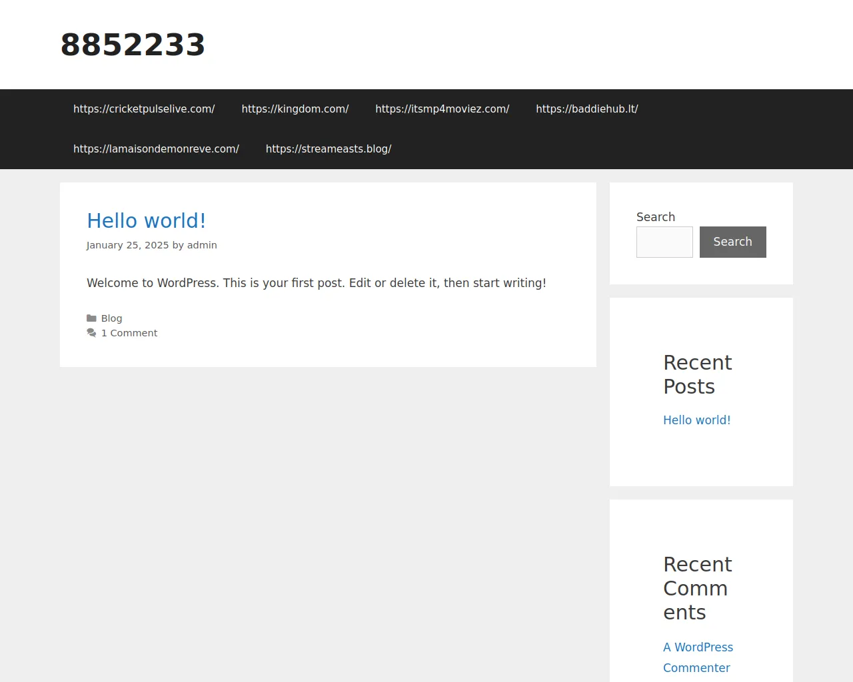The width and height of the screenshot is (853, 682).
Task: Click the Search label above the field
Action: point(656,217)
